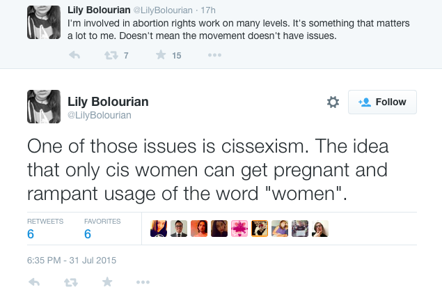Open more options on main tweet

pos(143,282)
